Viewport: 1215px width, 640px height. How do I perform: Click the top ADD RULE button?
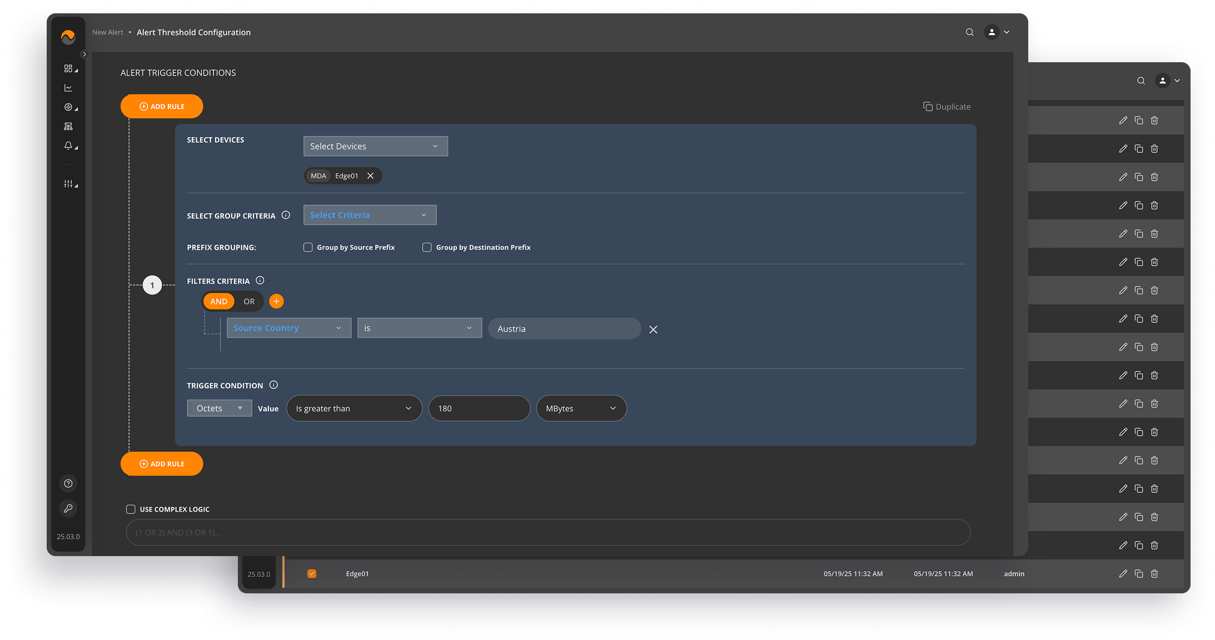coord(162,106)
